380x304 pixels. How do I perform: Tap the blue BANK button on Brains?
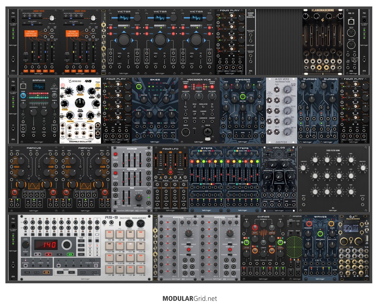pyautogui.click(x=23, y=95)
